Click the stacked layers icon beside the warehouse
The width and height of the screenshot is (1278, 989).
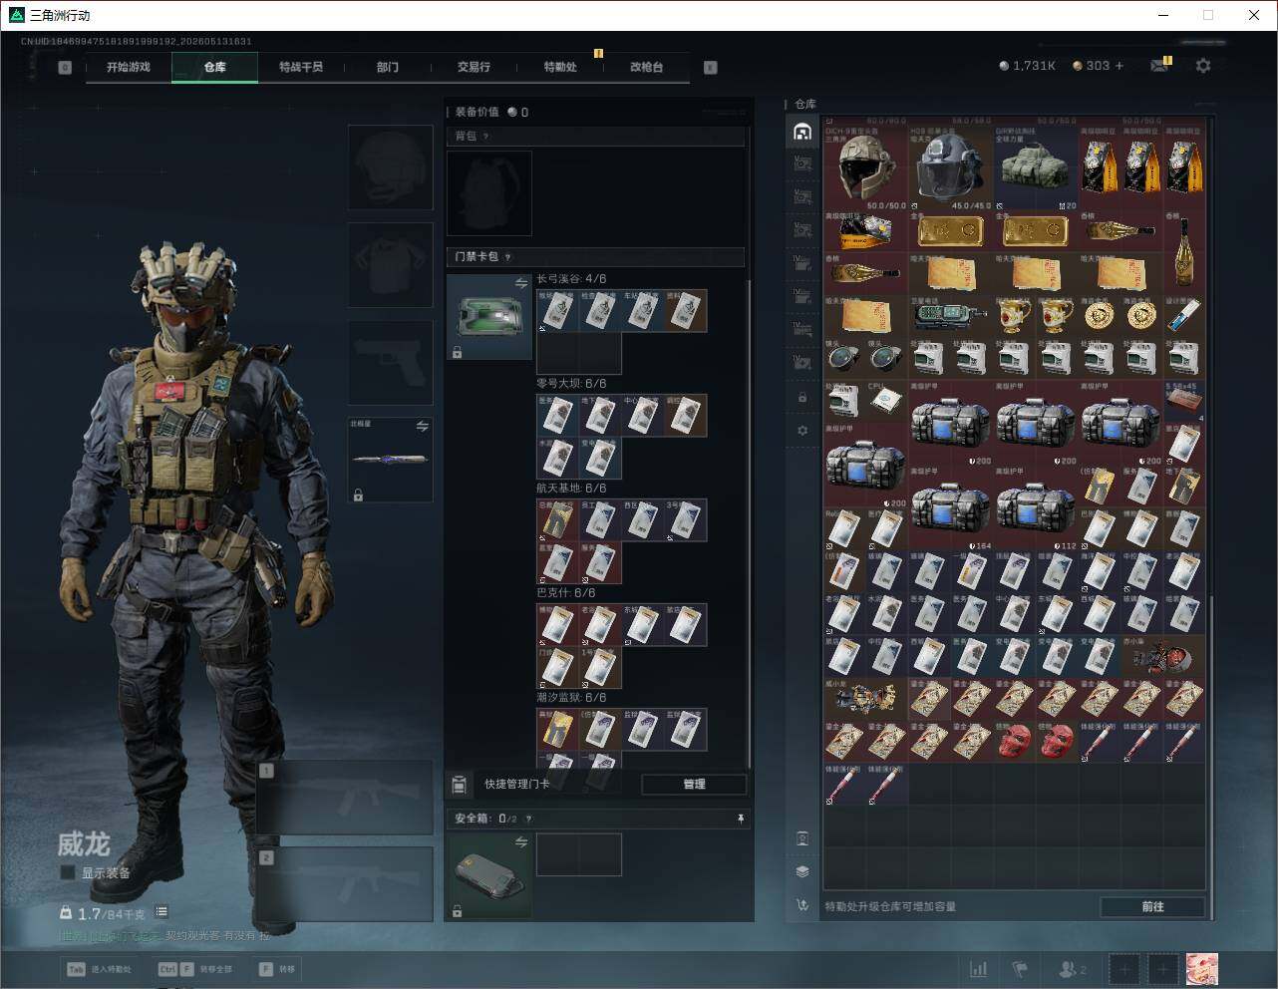click(x=802, y=871)
